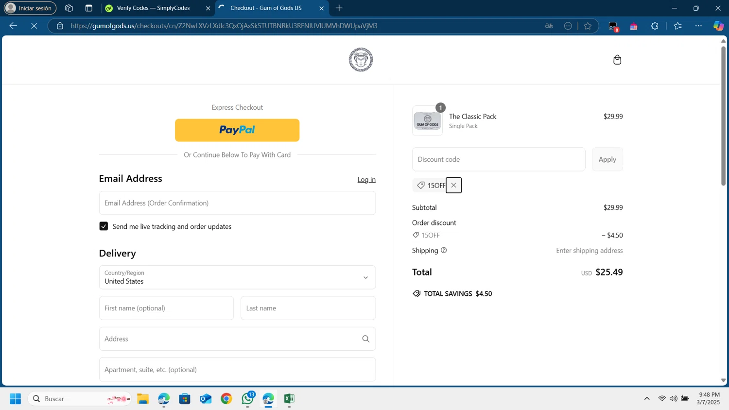Click the Total $25.49 amount

coord(609,272)
